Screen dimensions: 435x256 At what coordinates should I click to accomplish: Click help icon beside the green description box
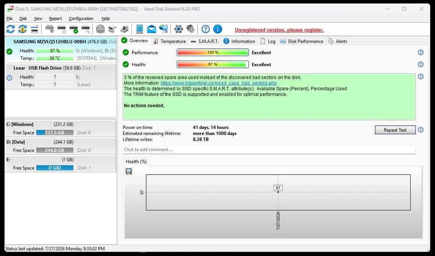pyautogui.click(x=421, y=76)
